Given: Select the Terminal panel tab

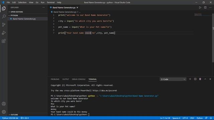Looking at the screenshot, I should (93, 79).
